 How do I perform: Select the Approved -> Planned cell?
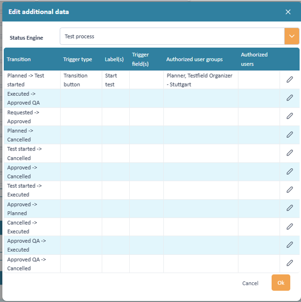tap(32, 209)
